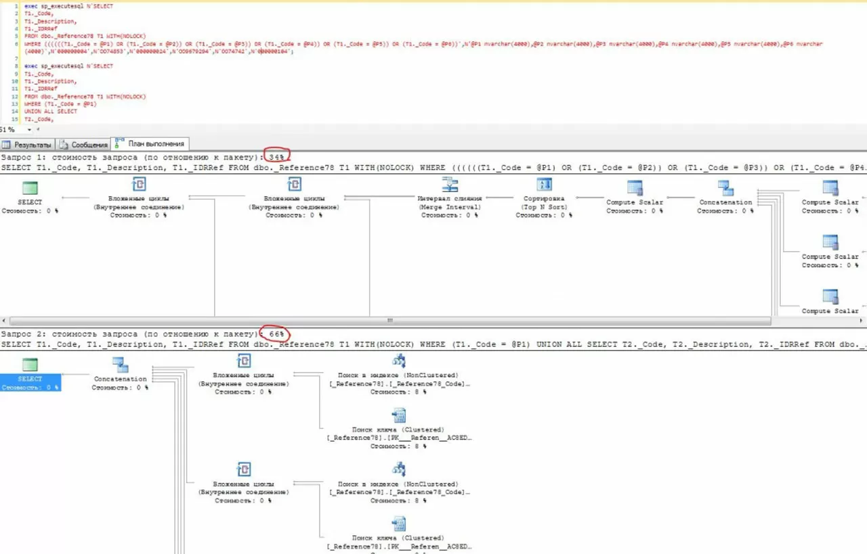Click the topmost Compute Scalar right of Concatenation

(x=830, y=198)
